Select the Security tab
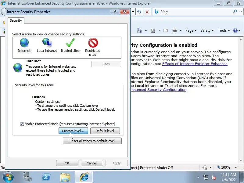The image size is (244, 183). tap(16, 20)
